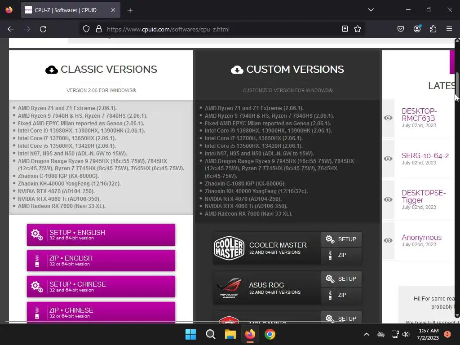The width and height of the screenshot is (460, 345).
Task: Click the ASUS ROG ZIP button
Action: [x=341, y=295]
